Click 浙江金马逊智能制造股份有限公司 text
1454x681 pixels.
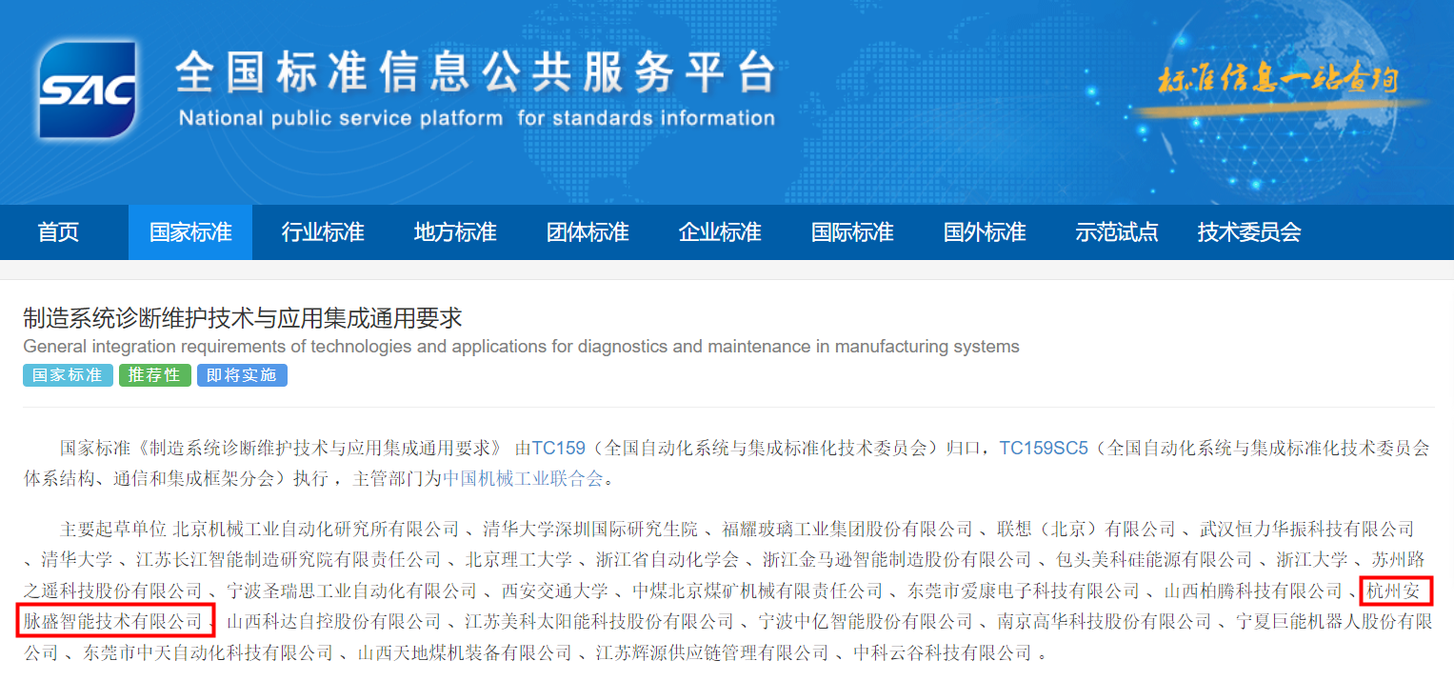[897, 560]
